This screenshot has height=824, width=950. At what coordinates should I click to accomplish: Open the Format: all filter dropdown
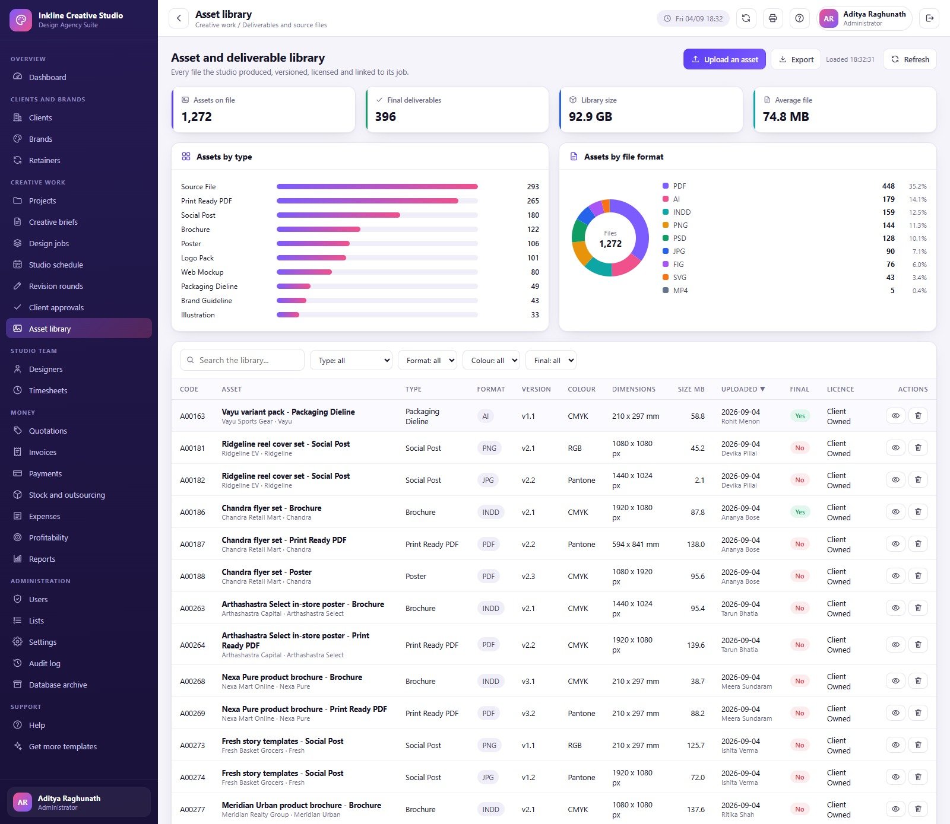pyautogui.click(x=427, y=360)
